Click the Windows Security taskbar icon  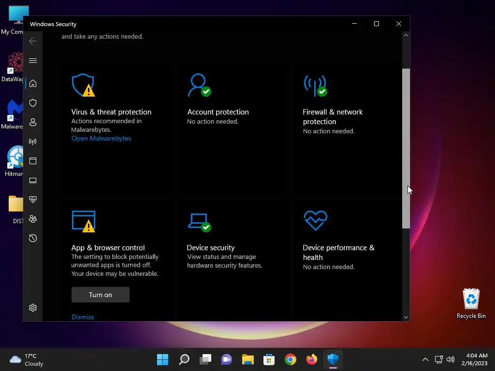pos(333,359)
